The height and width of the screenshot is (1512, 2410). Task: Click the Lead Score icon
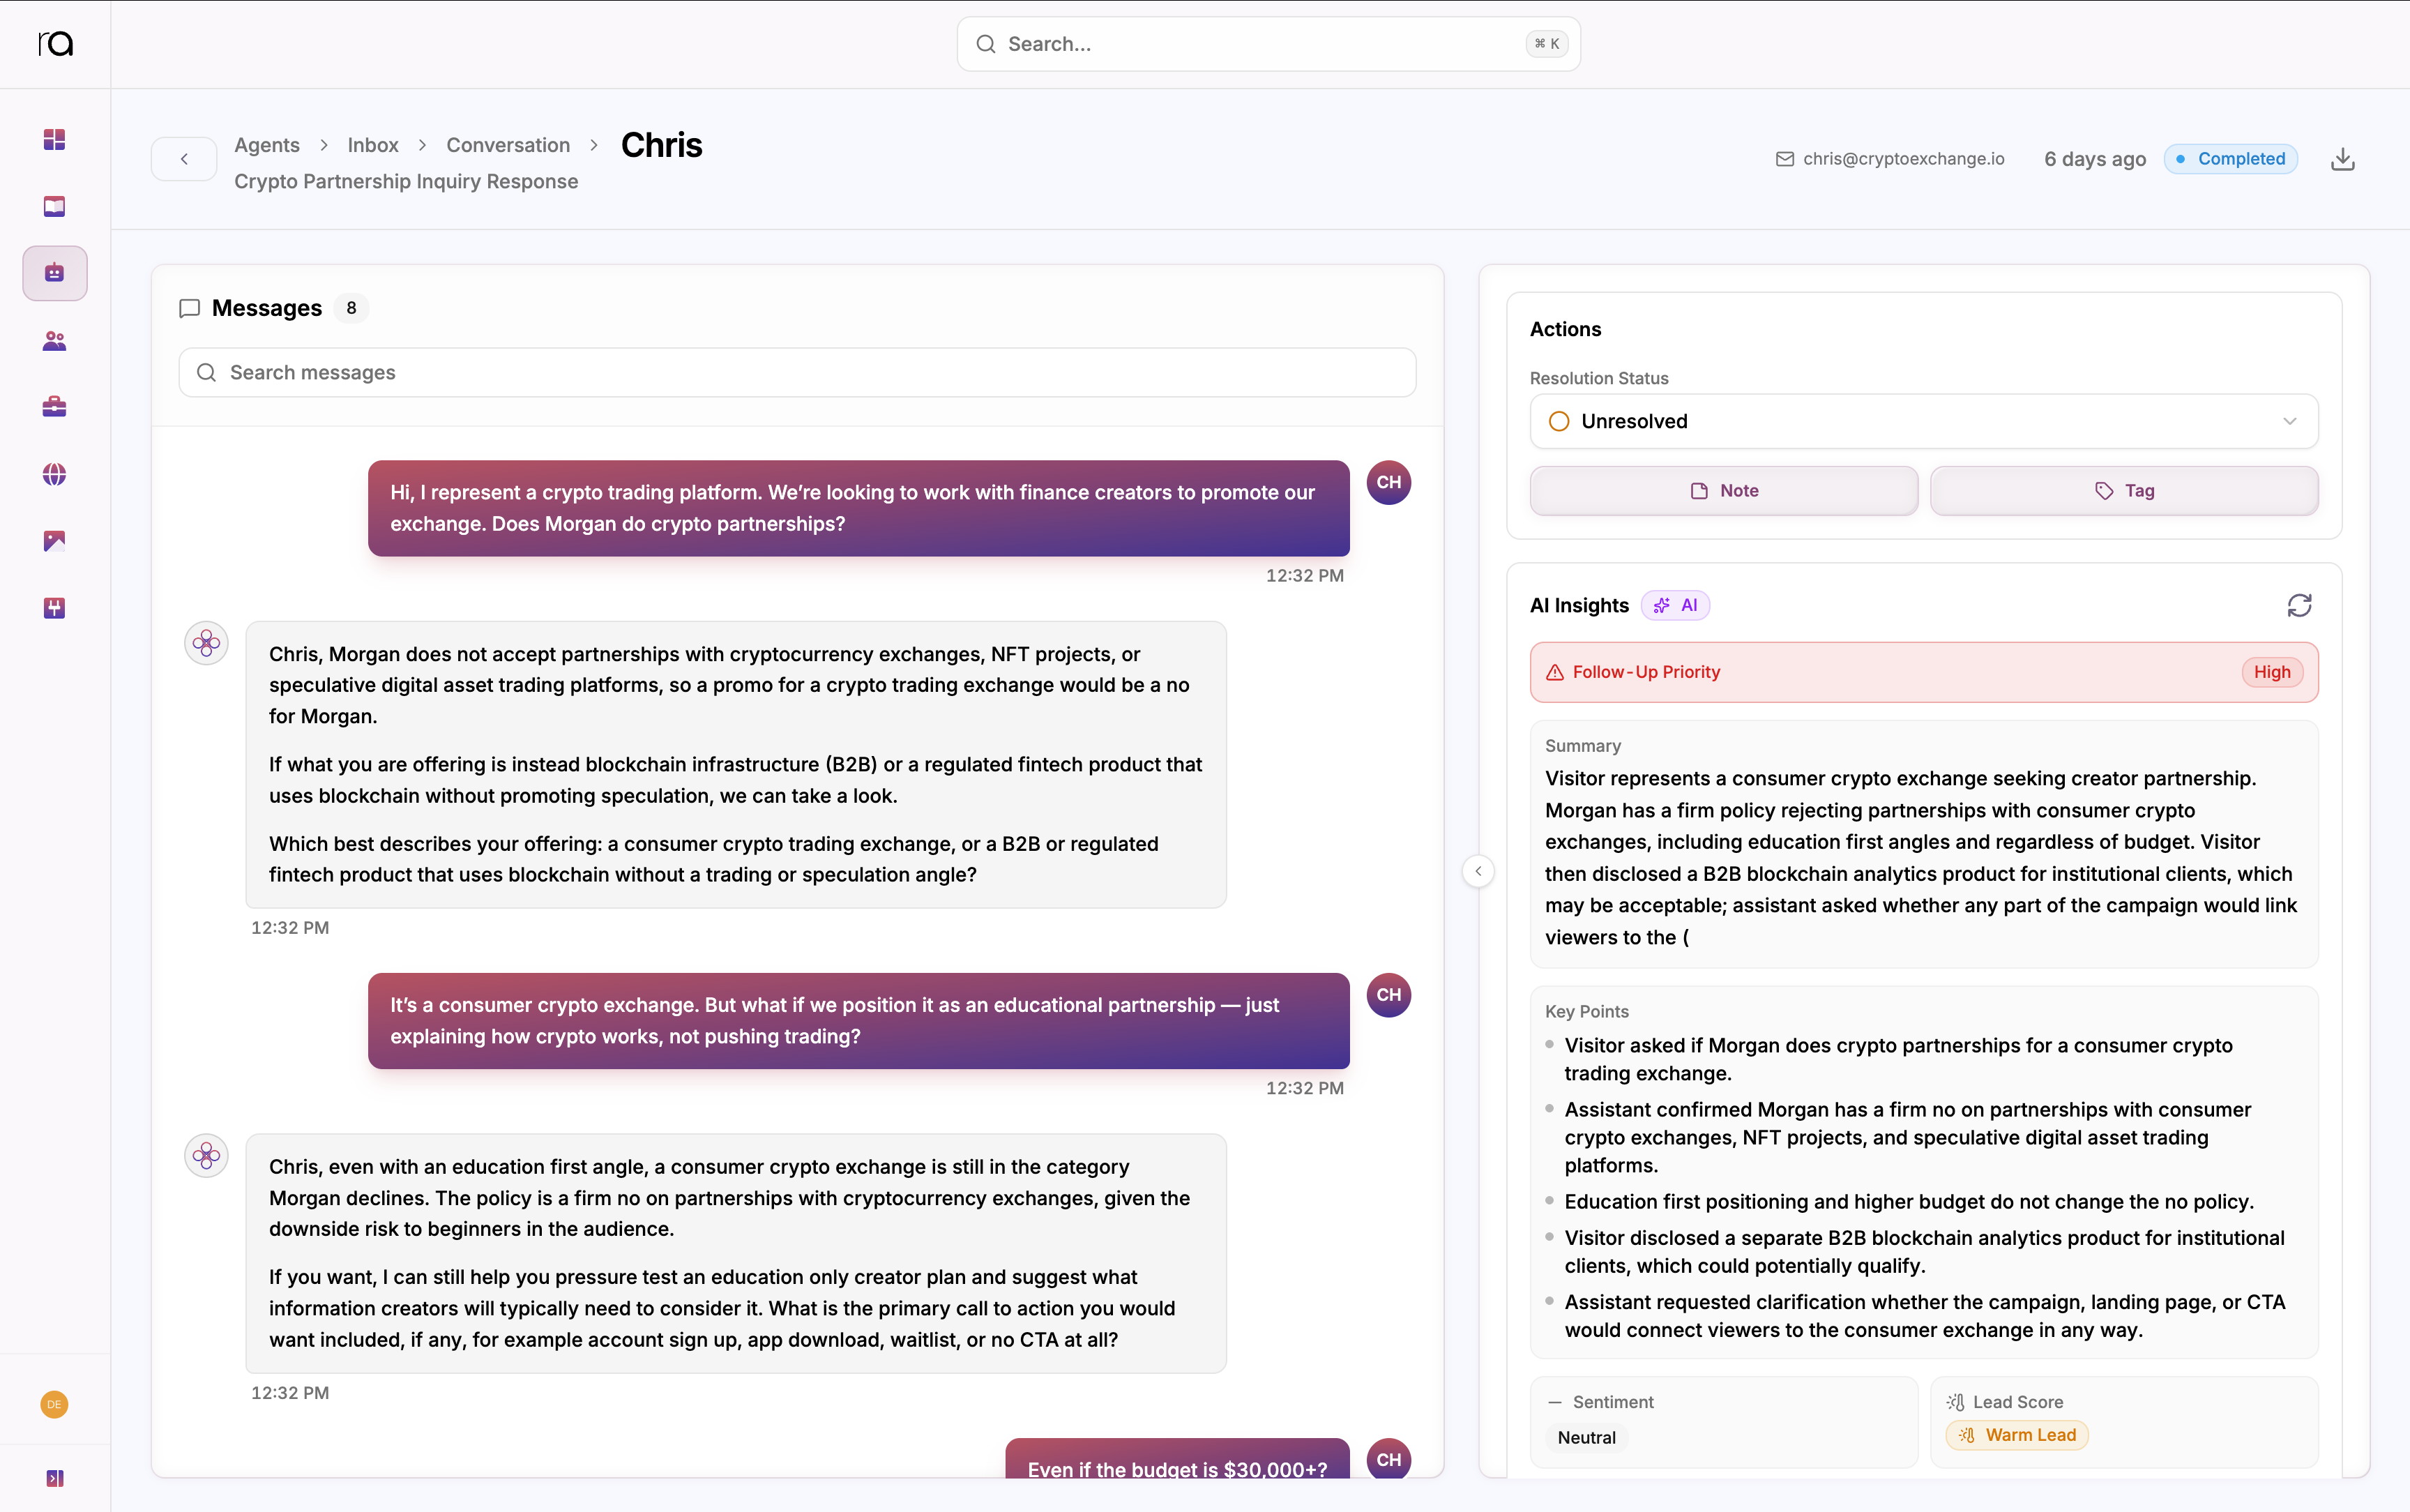pyautogui.click(x=1955, y=1402)
